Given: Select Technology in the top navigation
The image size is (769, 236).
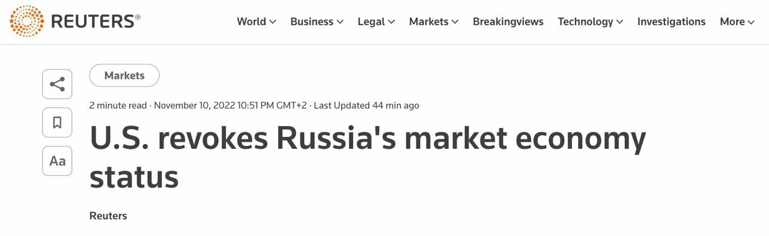Looking at the screenshot, I should (x=585, y=22).
